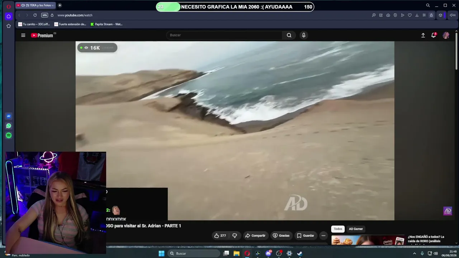Open more actions three-dot menu

pos(323,235)
